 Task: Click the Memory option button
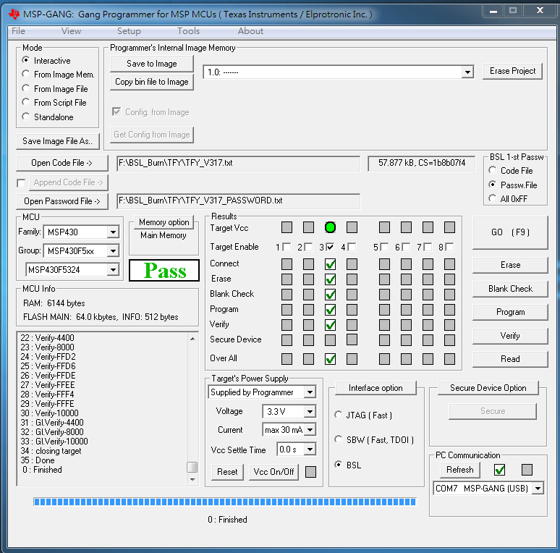tap(164, 222)
